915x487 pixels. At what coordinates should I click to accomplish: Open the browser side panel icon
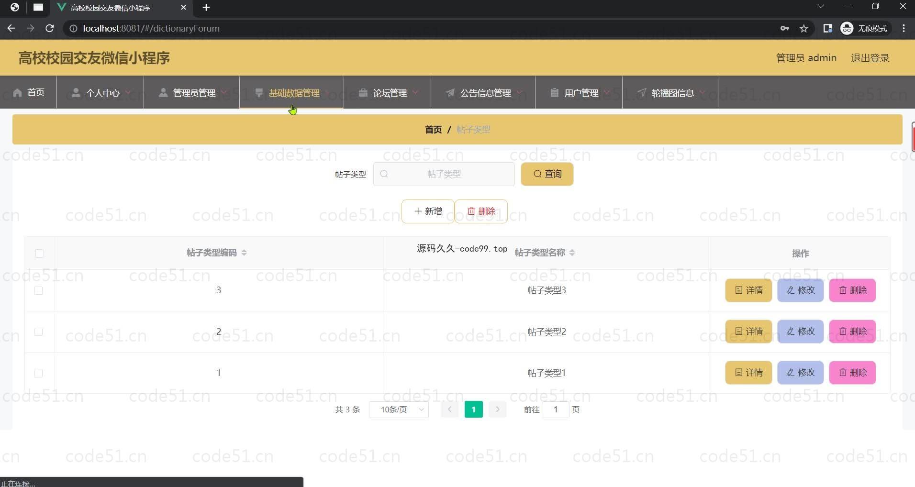coord(827,28)
